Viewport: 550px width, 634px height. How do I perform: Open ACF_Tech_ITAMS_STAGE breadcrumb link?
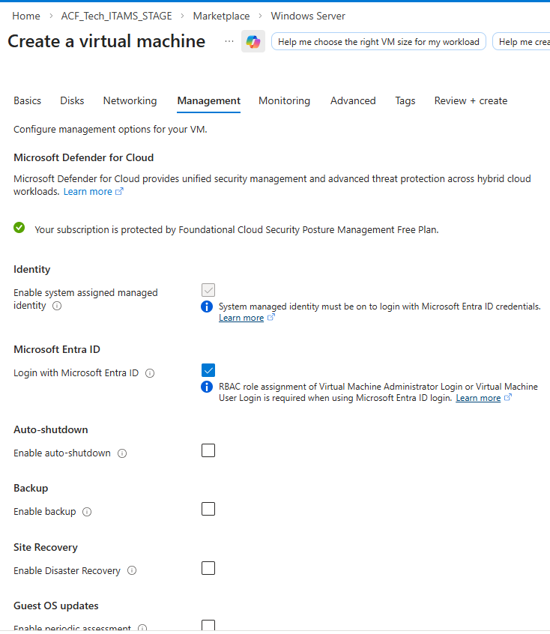tap(116, 16)
